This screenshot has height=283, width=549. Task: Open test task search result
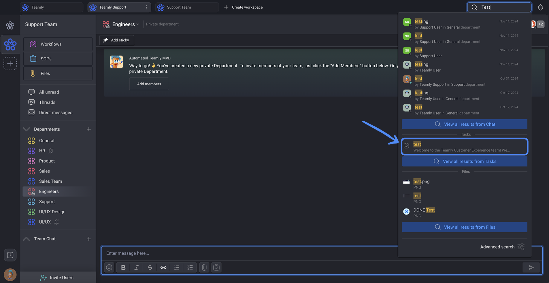coord(465,147)
